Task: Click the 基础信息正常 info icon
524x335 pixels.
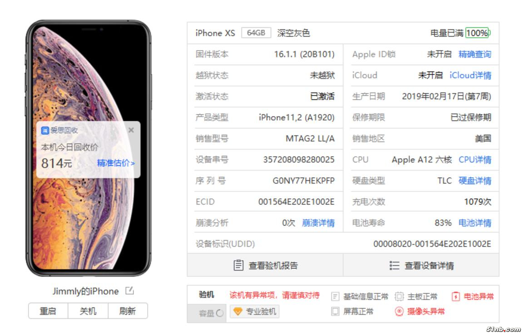Action: (335, 296)
